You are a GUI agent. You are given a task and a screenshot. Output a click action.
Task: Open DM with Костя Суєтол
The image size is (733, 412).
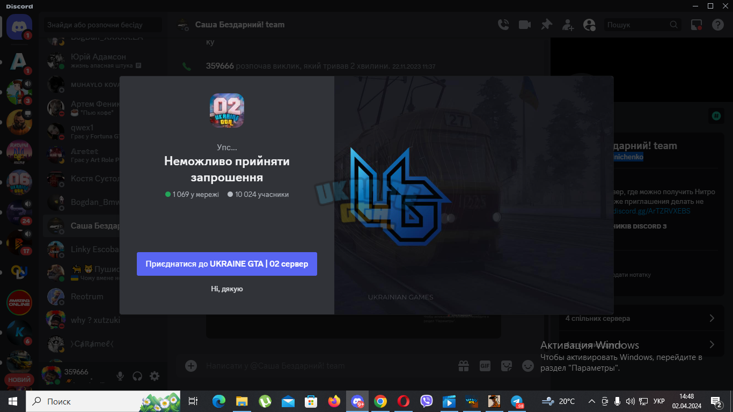104,179
